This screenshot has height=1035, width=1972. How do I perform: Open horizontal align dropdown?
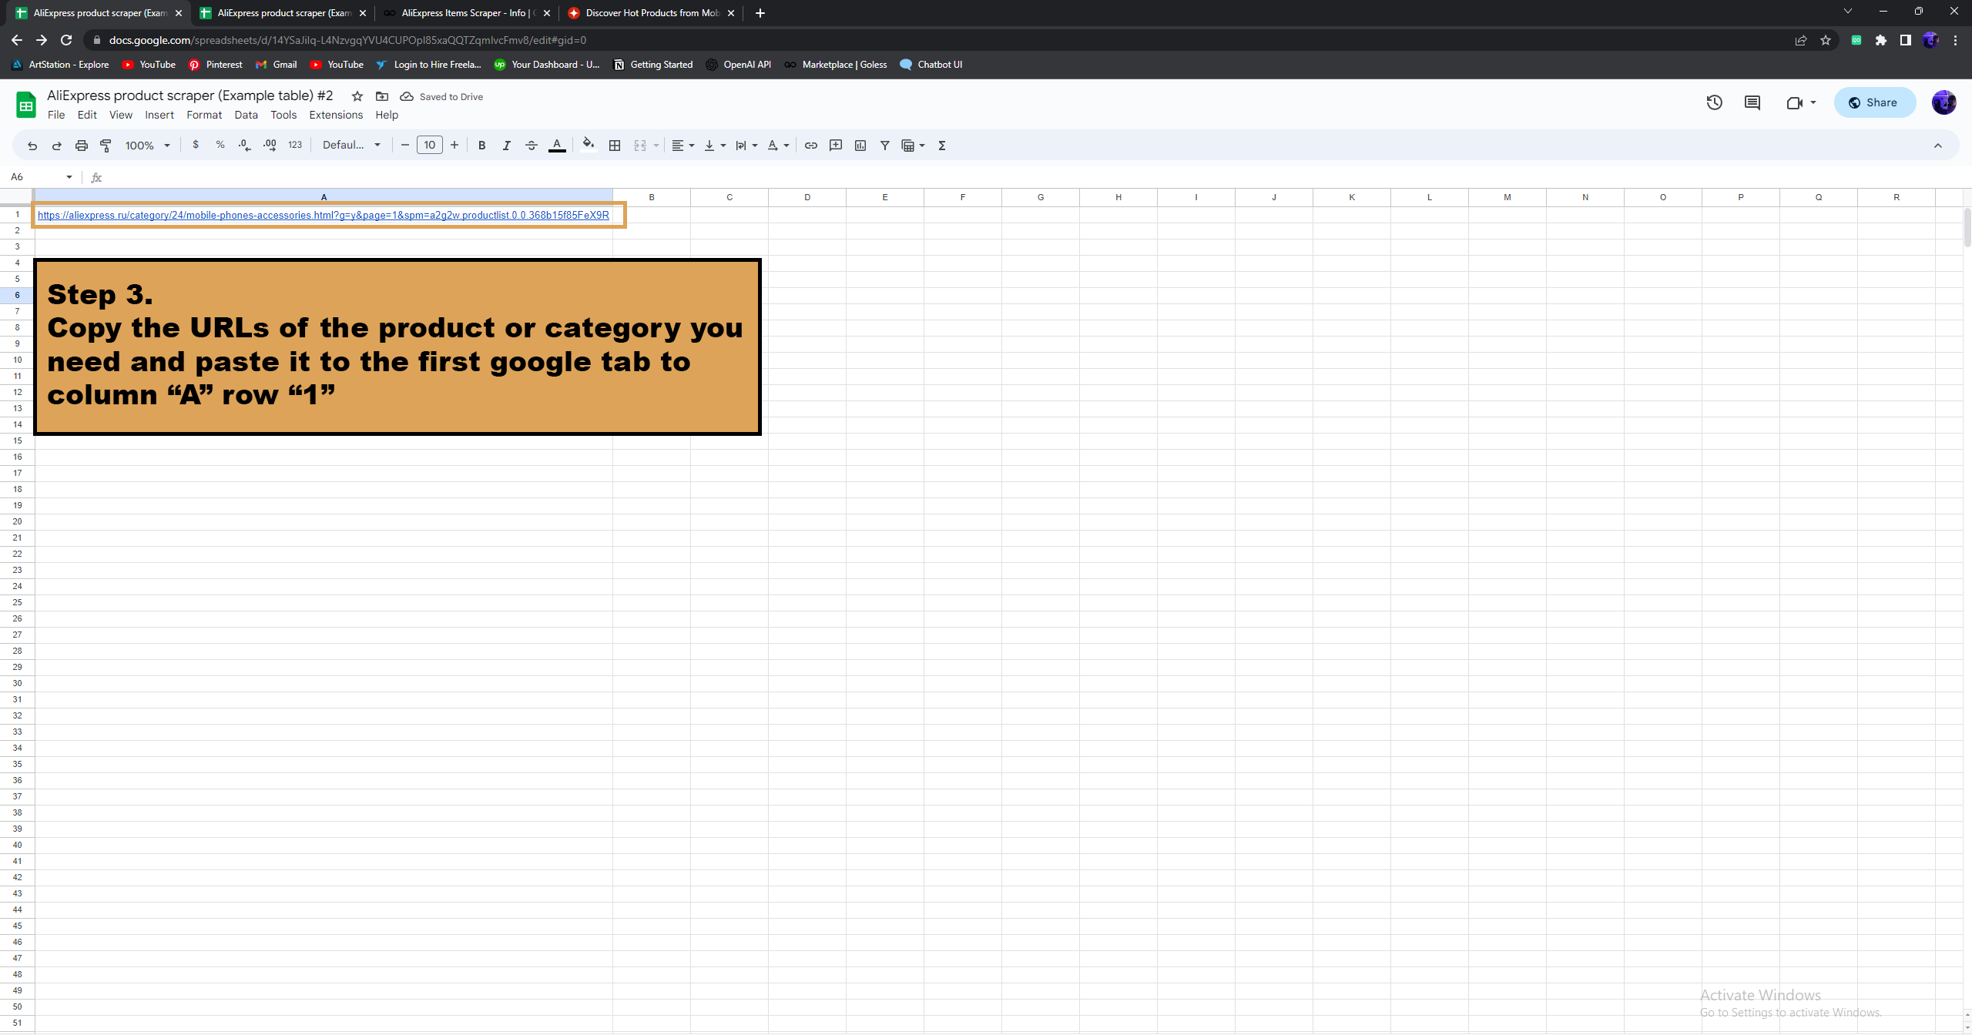(683, 146)
